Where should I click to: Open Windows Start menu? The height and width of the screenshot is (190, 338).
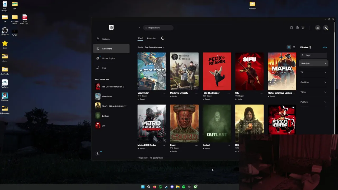[x=143, y=187]
